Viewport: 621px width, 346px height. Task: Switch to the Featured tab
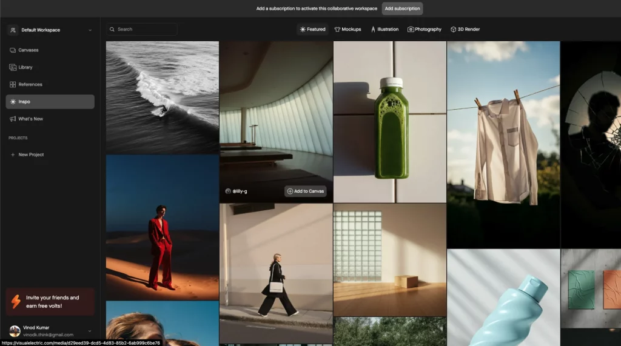(x=312, y=29)
